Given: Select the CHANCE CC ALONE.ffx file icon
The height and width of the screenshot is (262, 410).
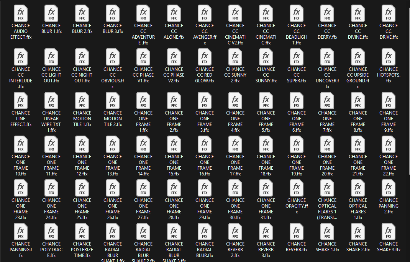Looking at the screenshot, I should click(174, 13).
